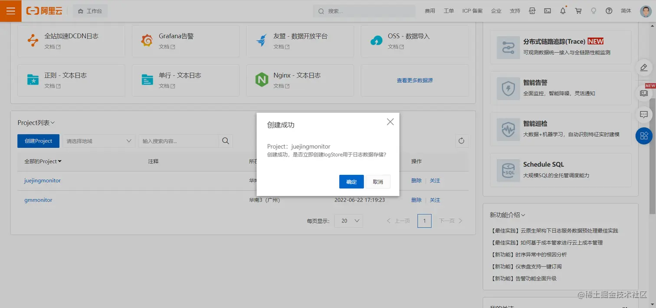Viewport: 656px width, 308px height.
Task: Select the Nginx - 文本日志 icon
Action: click(x=262, y=80)
